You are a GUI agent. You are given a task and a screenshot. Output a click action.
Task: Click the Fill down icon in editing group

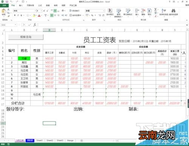pyautogui.click(x=156, y=13)
